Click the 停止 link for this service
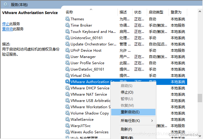This screenshot has height=139, width=203. point(6,24)
